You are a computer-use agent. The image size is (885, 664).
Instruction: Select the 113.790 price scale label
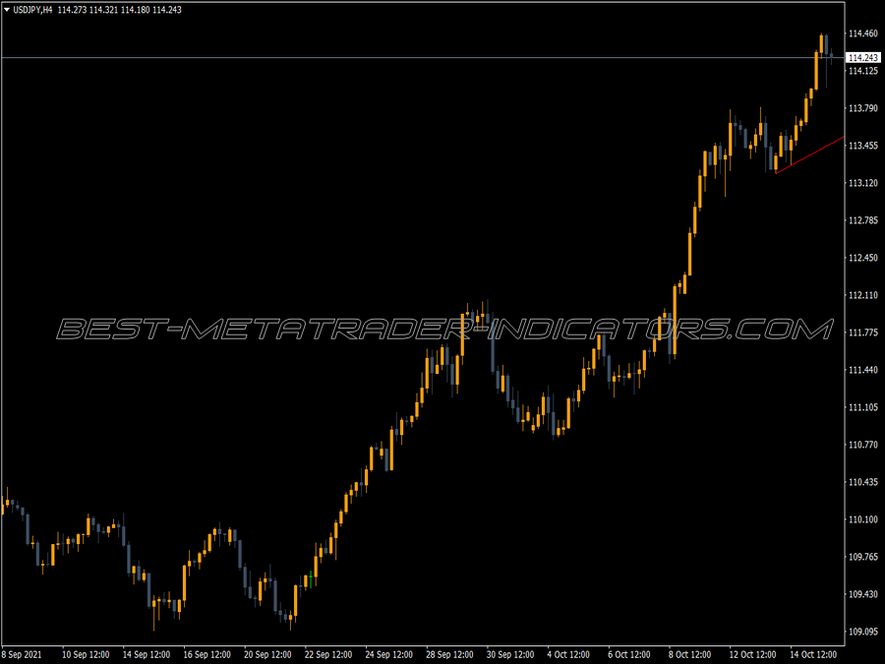pyautogui.click(x=863, y=108)
